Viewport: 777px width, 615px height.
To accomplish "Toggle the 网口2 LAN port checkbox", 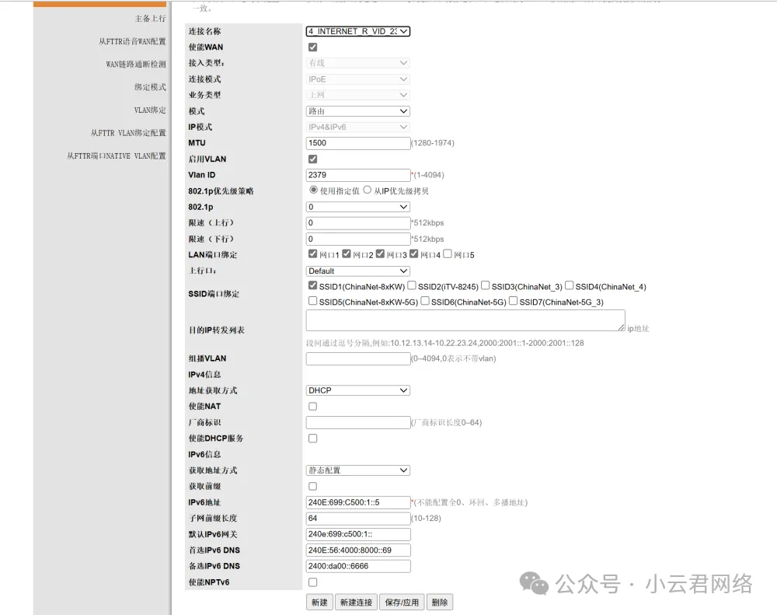I will coord(347,253).
